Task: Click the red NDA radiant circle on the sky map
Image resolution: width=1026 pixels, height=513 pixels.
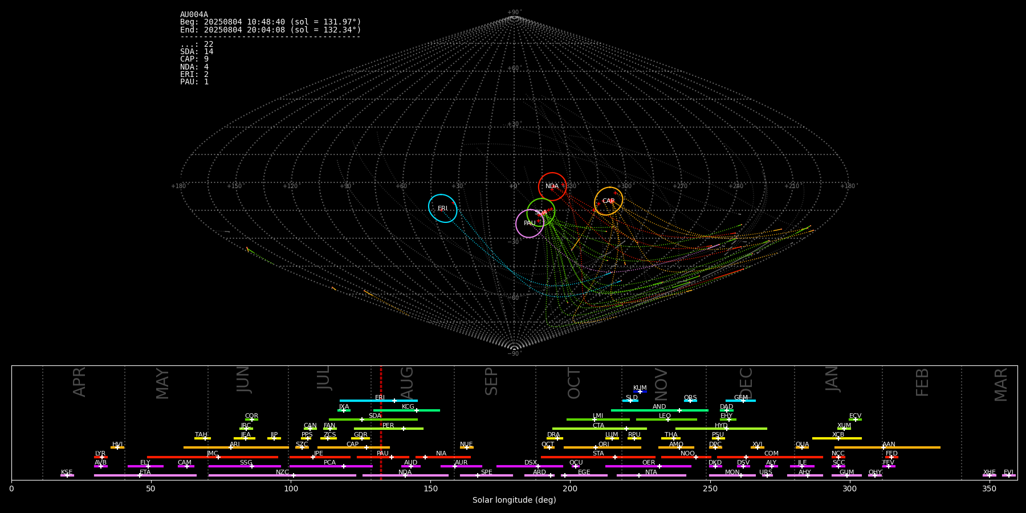Action: coord(552,186)
